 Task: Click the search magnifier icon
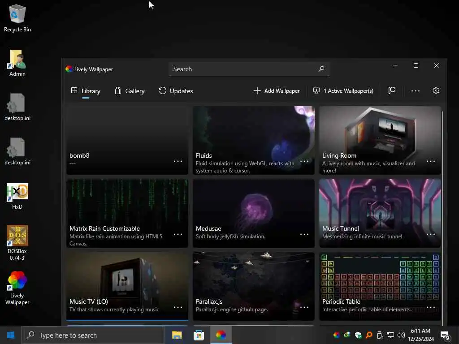pyautogui.click(x=321, y=69)
